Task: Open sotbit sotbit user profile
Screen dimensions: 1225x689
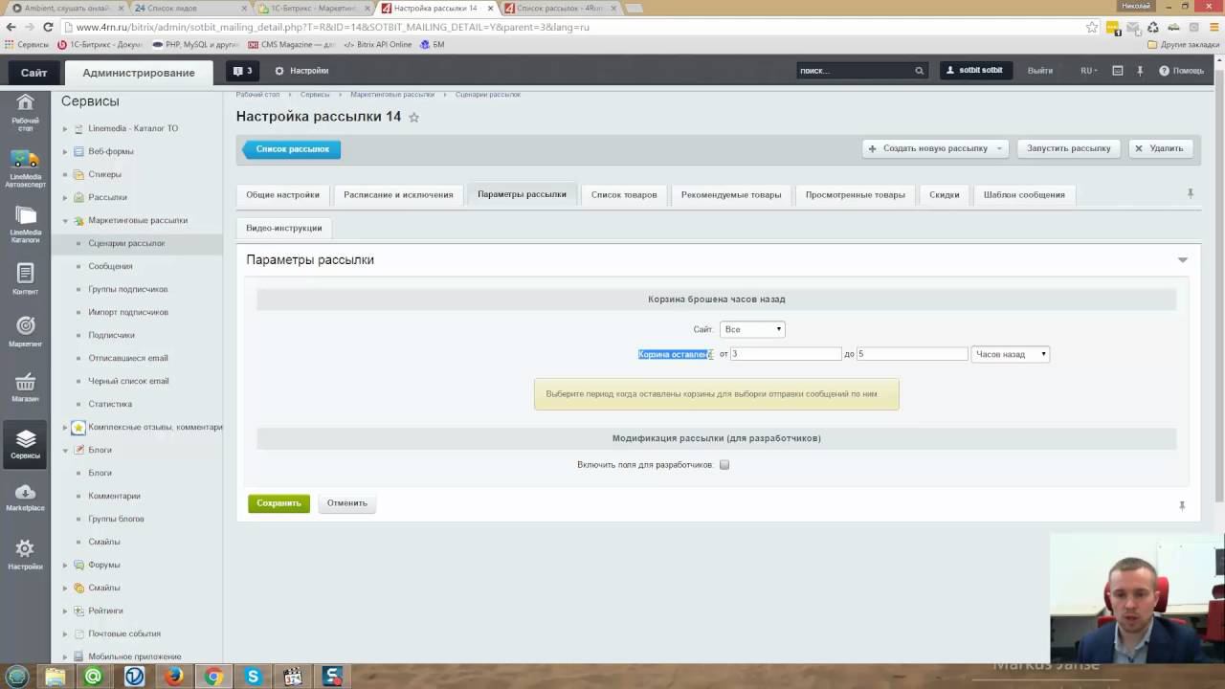Action: [x=975, y=71]
